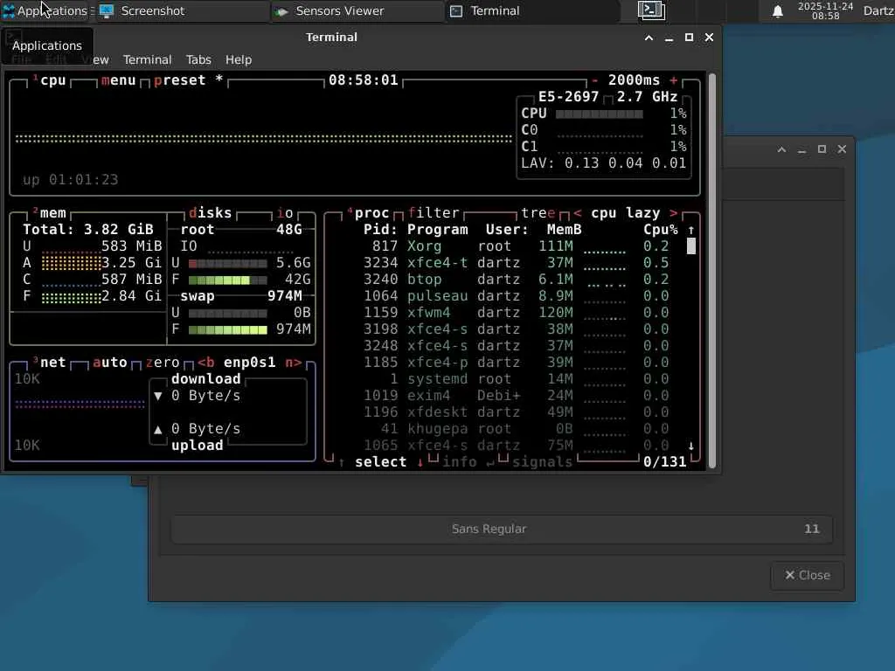
Task: Open the btop menu option
Action: click(118, 80)
